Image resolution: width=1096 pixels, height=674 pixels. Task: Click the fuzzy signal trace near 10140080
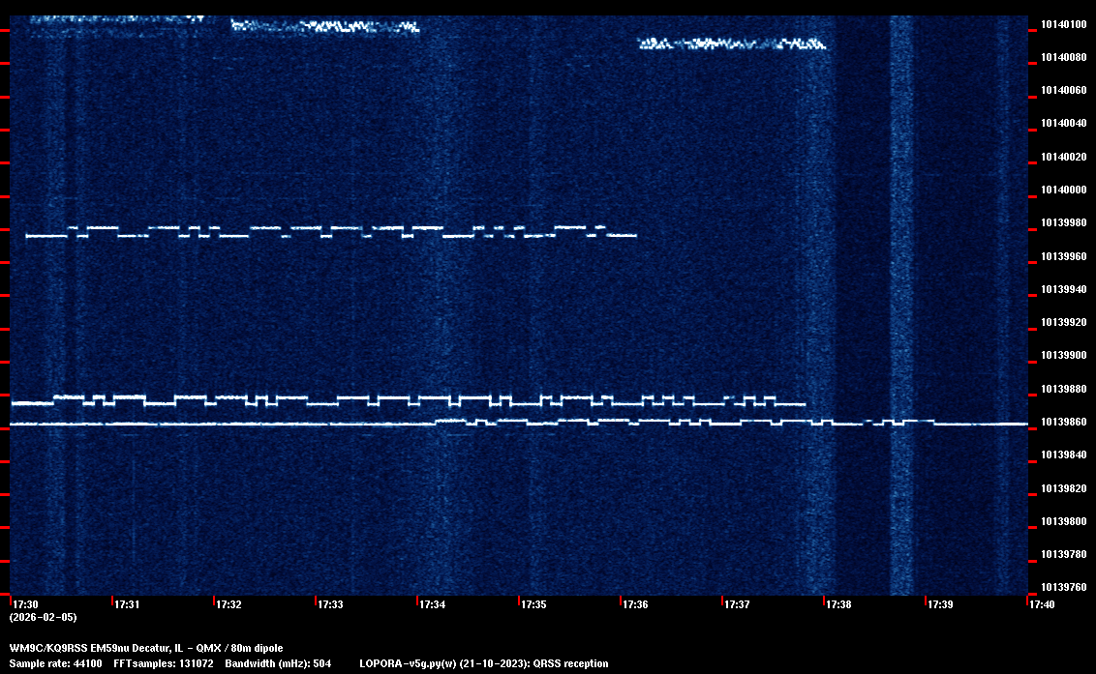click(731, 44)
